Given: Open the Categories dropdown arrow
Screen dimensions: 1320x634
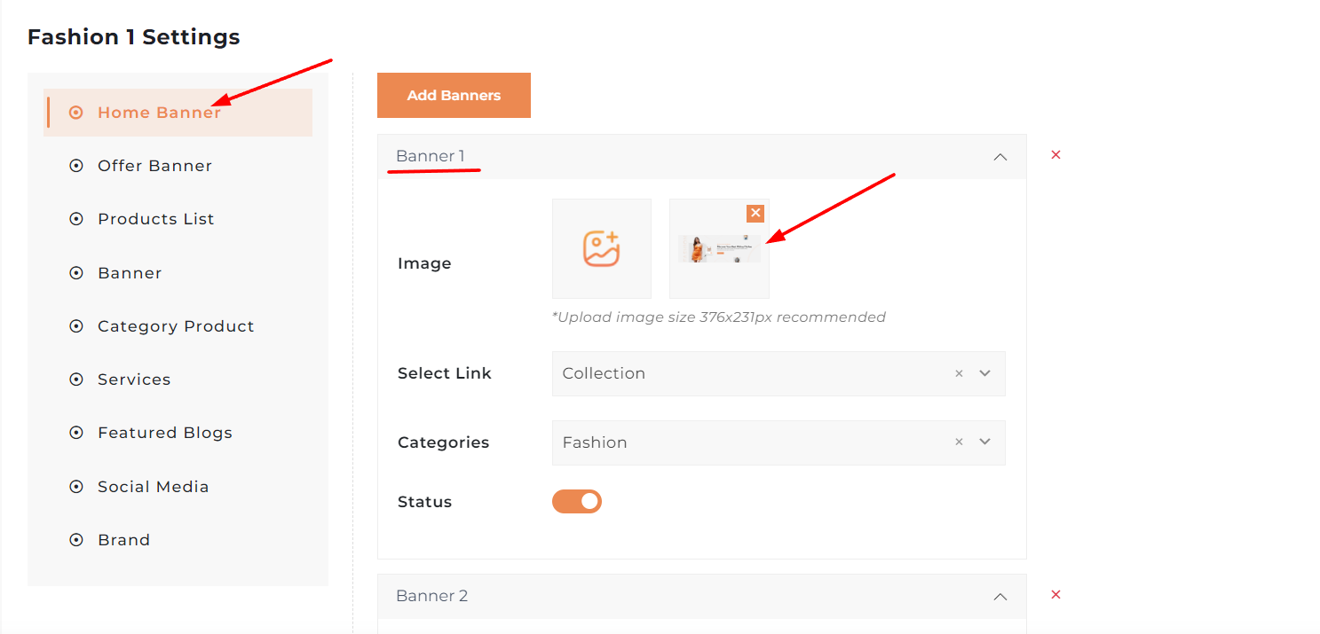Looking at the screenshot, I should tap(984, 442).
